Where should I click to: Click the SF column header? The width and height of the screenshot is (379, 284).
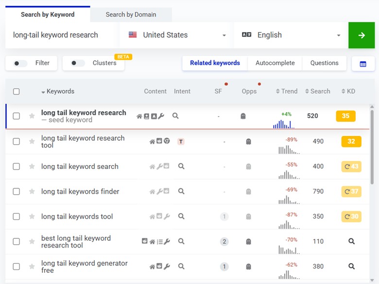click(218, 91)
